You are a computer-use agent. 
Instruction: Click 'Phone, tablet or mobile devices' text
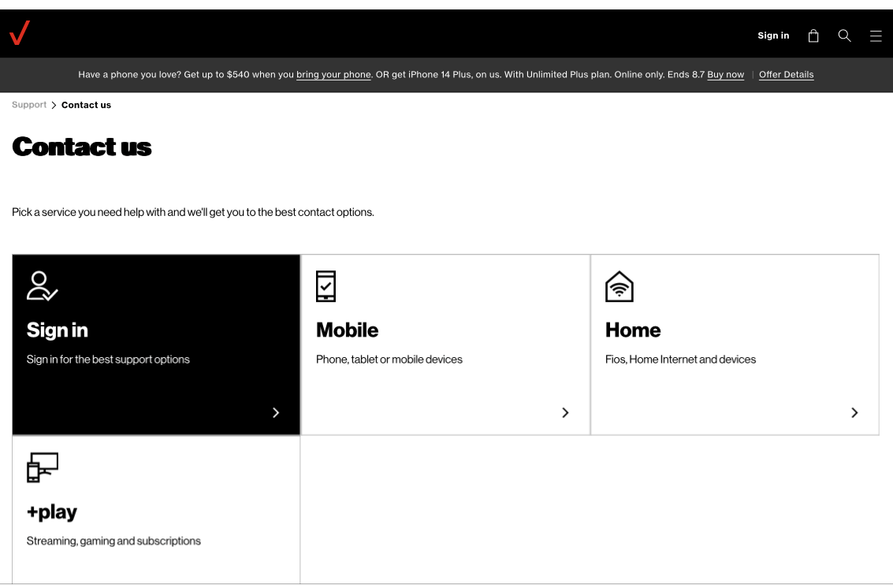(389, 360)
